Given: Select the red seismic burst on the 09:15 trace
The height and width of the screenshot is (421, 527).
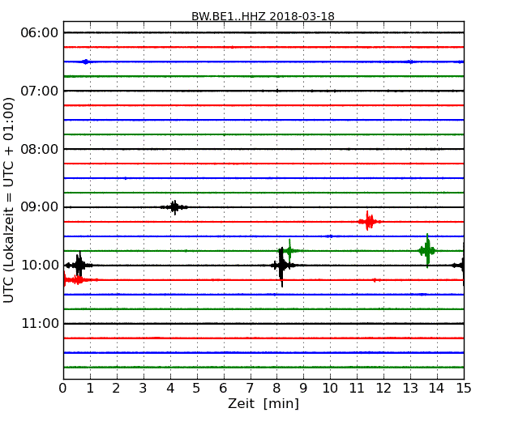Looking at the screenshot, I should pyautogui.click(x=369, y=221).
